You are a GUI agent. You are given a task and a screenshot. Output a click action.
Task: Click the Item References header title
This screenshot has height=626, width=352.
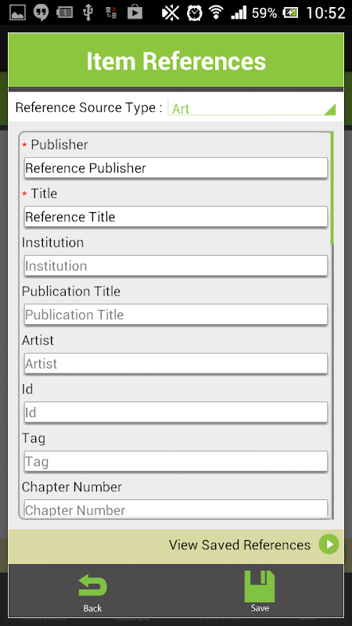tap(176, 61)
